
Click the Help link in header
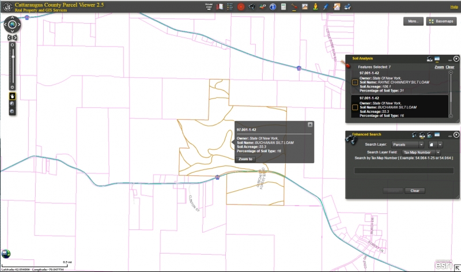click(x=454, y=7)
